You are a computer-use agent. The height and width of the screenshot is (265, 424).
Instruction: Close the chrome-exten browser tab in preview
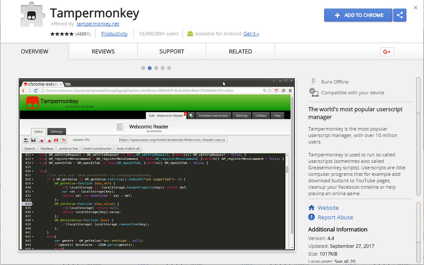click(61, 84)
